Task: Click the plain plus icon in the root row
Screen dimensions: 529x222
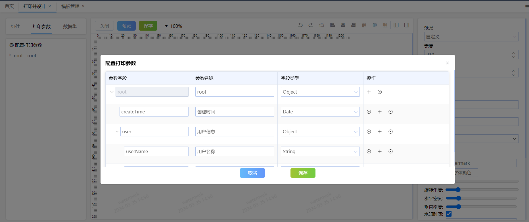Action: (369, 92)
